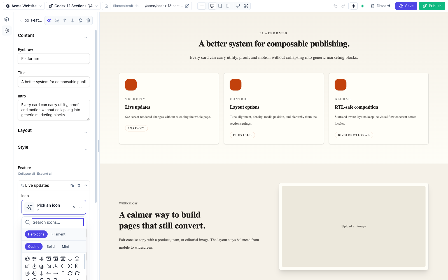Pick the arrow down-left diagonal icon
Image resolution: width=448 pixels, height=280 pixels.
[27, 266]
